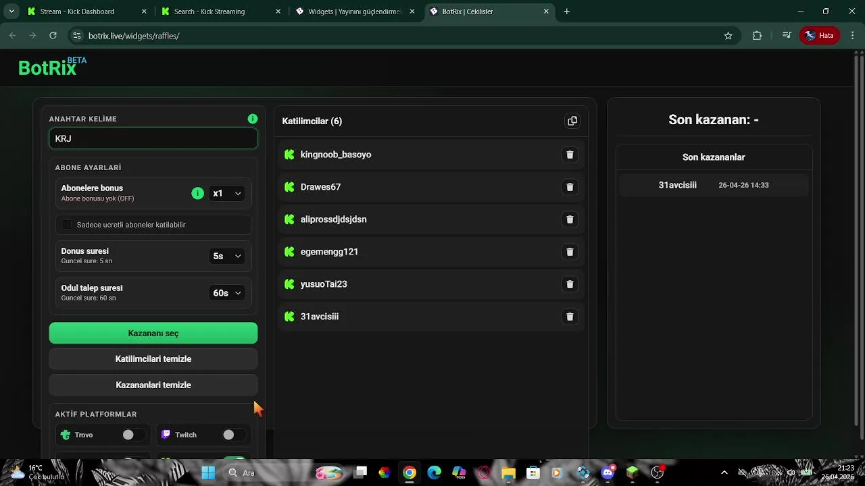865x486 pixels.
Task: Go back to the previous page
Action: (12, 36)
